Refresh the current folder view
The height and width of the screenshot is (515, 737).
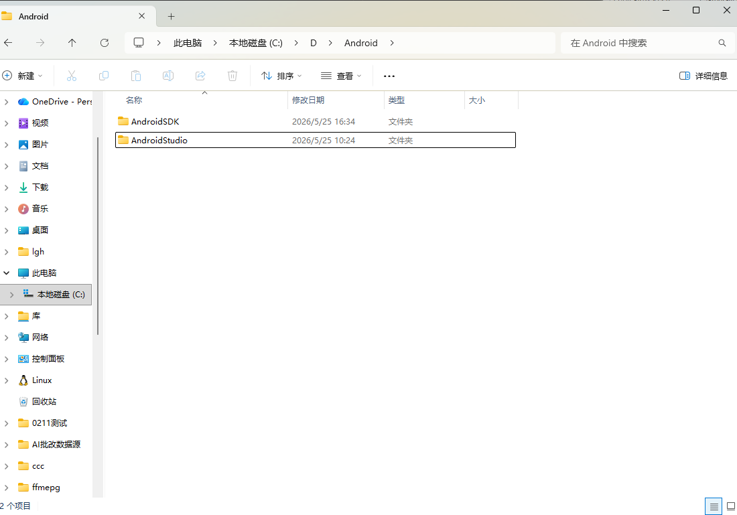pyautogui.click(x=105, y=43)
